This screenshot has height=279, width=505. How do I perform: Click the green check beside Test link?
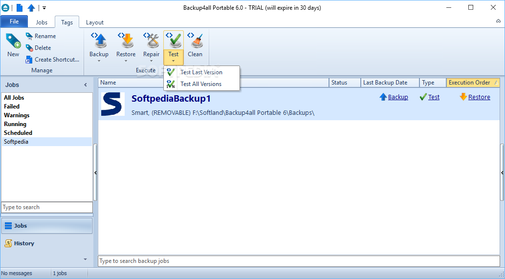pyautogui.click(x=423, y=97)
